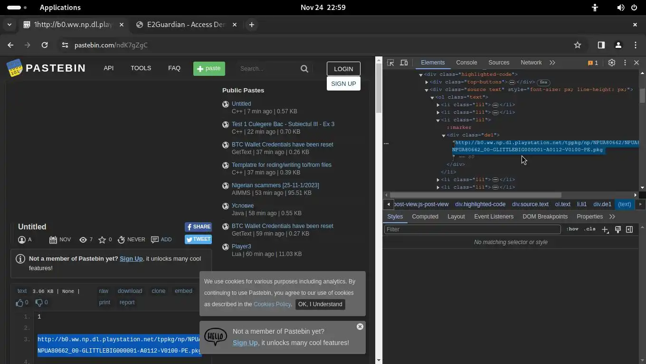Open DevTools settings gear
The width and height of the screenshot is (646, 364).
click(x=612, y=63)
